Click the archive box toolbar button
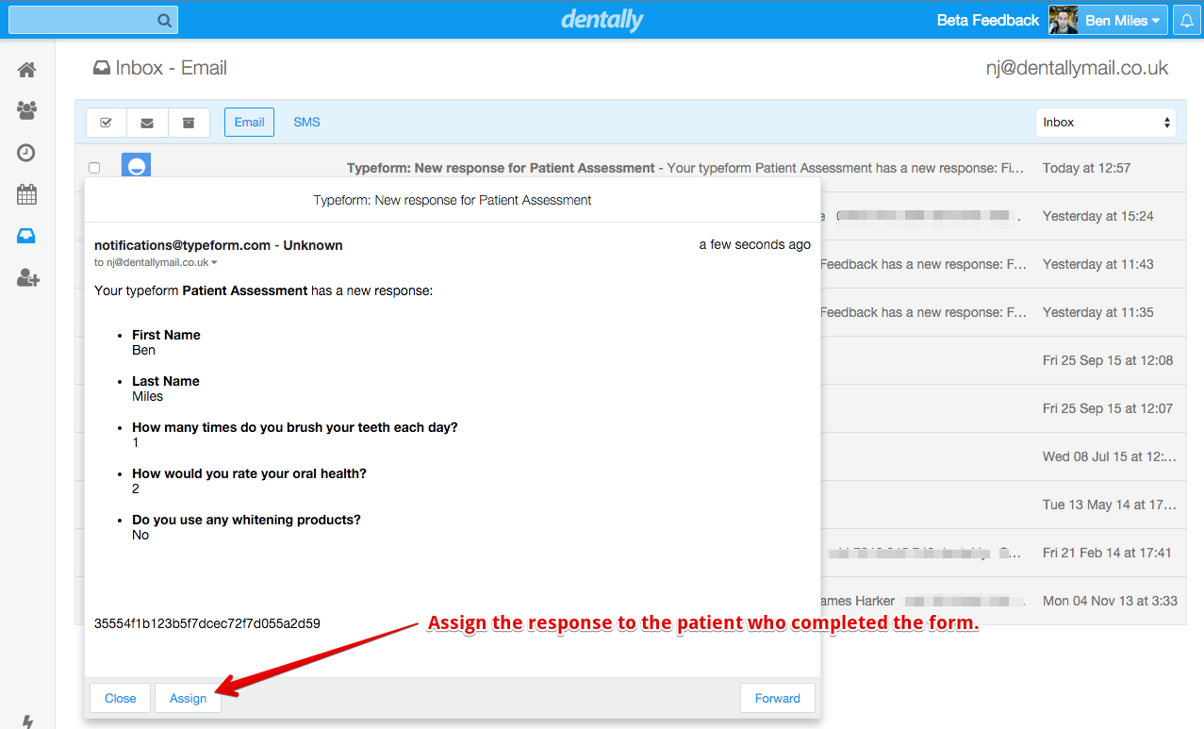This screenshot has width=1204, height=729. tap(189, 123)
